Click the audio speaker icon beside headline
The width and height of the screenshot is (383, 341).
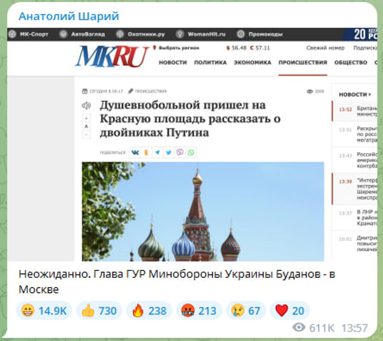[x=86, y=106]
